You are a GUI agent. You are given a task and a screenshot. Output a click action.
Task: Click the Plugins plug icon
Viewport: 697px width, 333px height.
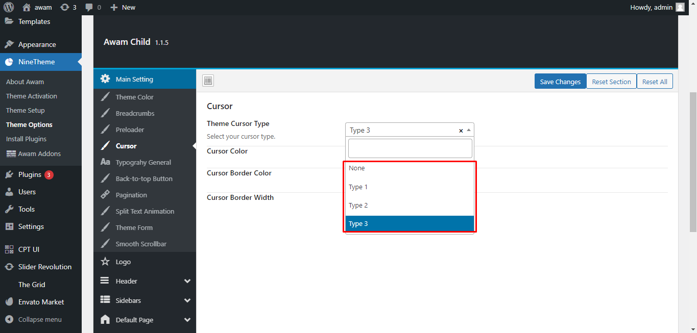(x=9, y=174)
